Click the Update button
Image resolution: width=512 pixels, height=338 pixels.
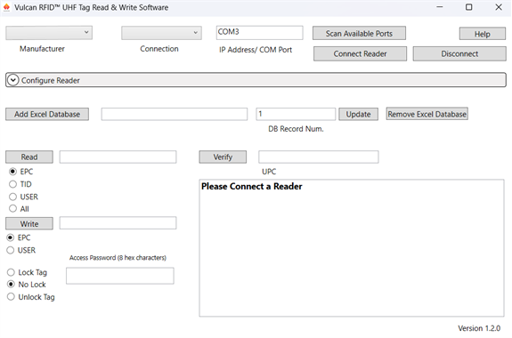(x=358, y=114)
